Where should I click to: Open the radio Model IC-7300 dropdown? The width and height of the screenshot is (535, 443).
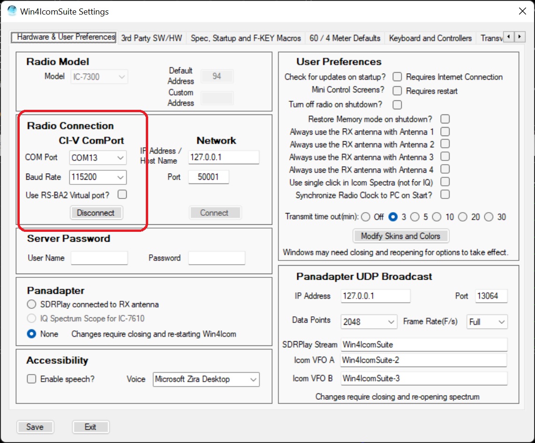pyautogui.click(x=99, y=76)
